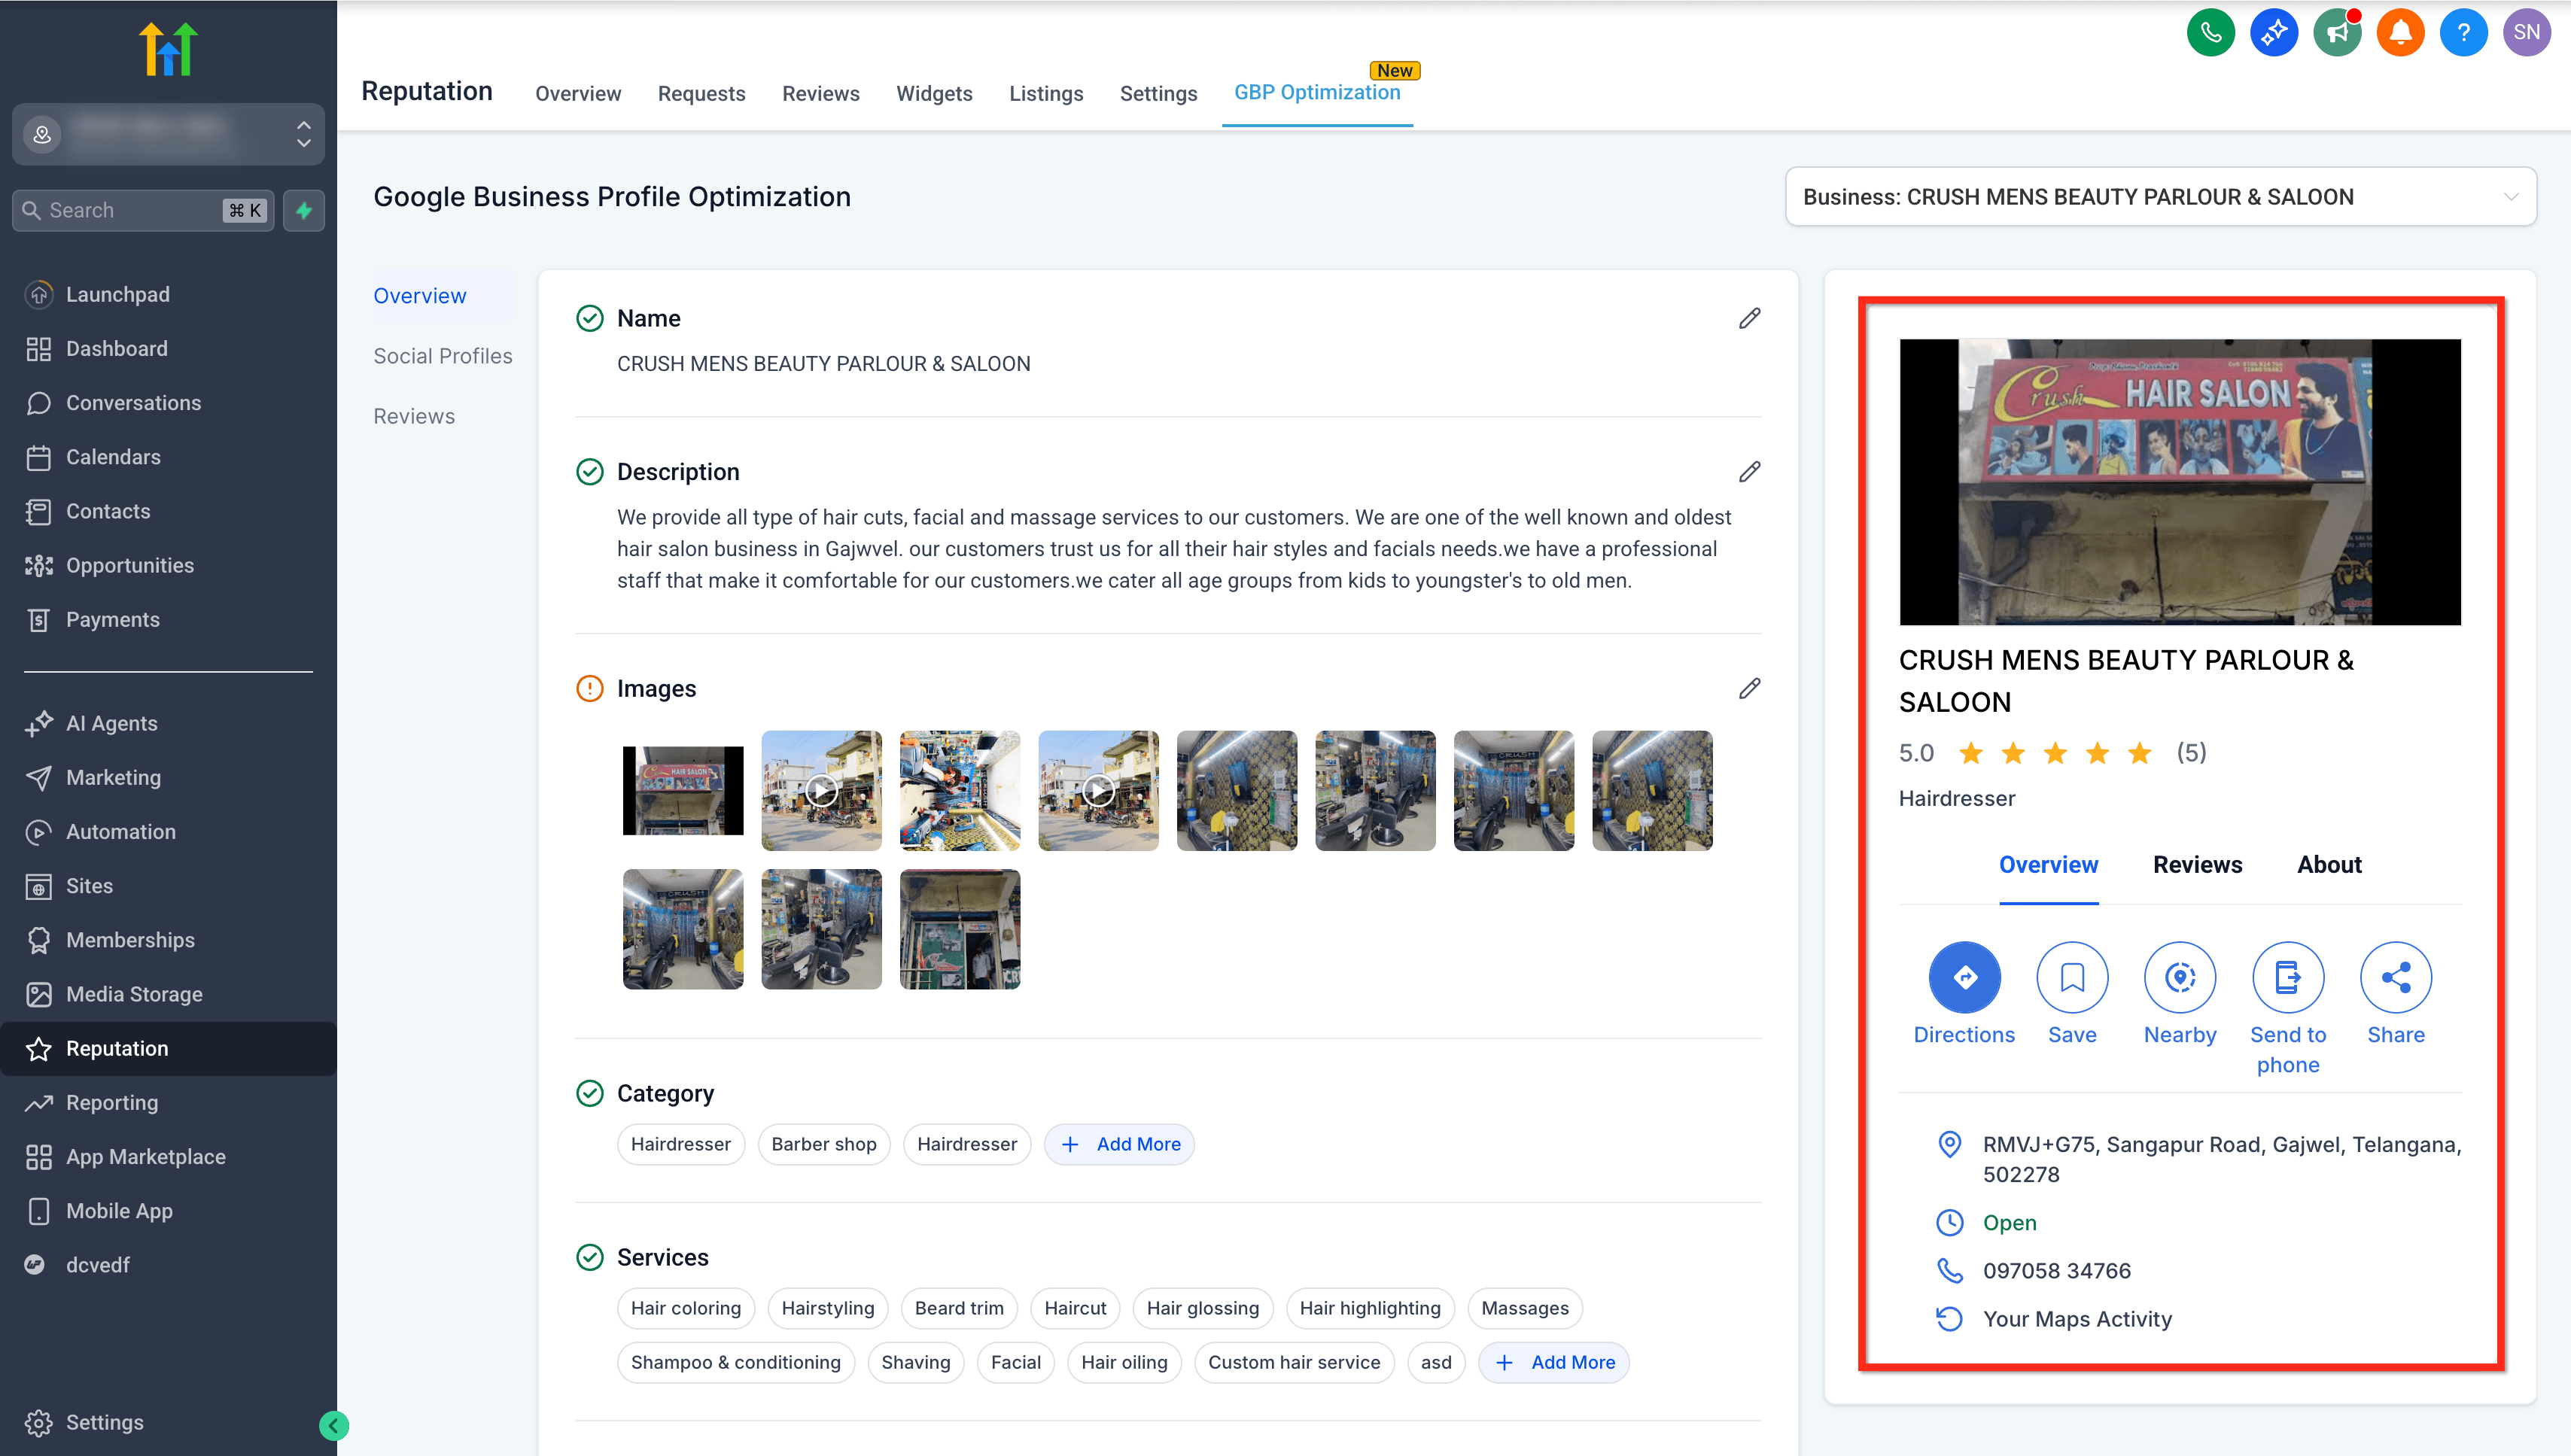
Task: Open the blue AI sparkle icon
Action: point(2273,32)
